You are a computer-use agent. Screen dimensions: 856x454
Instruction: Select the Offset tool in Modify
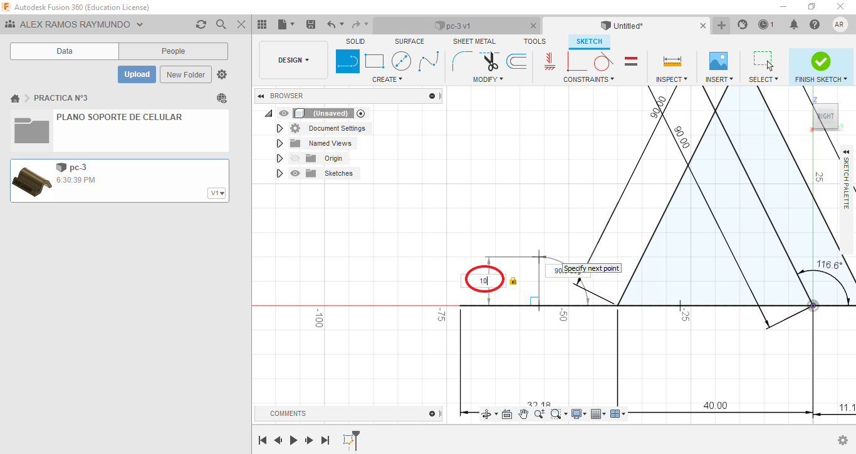[x=516, y=61]
